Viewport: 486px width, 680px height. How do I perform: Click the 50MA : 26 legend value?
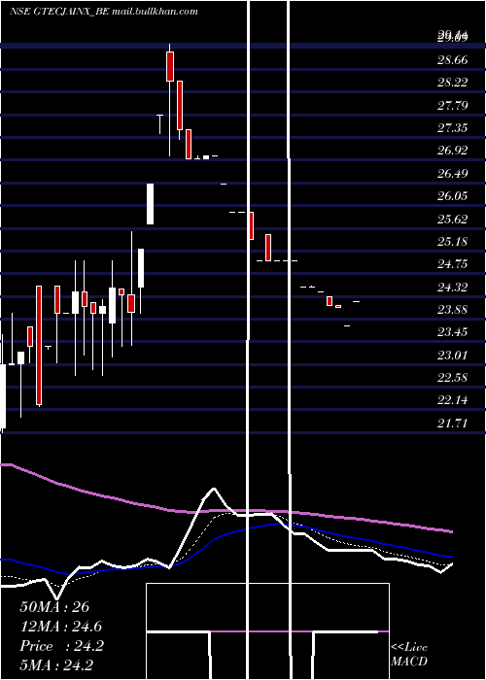pos(54,607)
